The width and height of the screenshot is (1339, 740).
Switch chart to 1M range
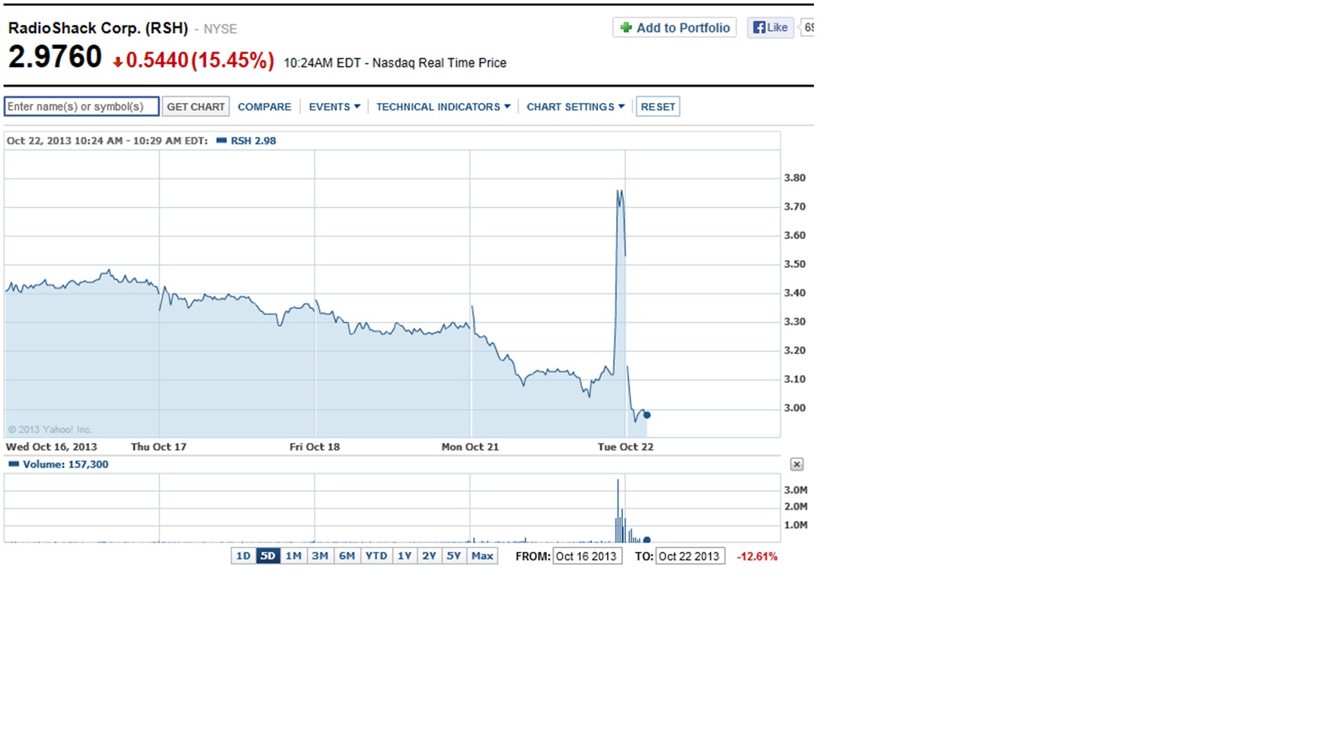(293, 557)
